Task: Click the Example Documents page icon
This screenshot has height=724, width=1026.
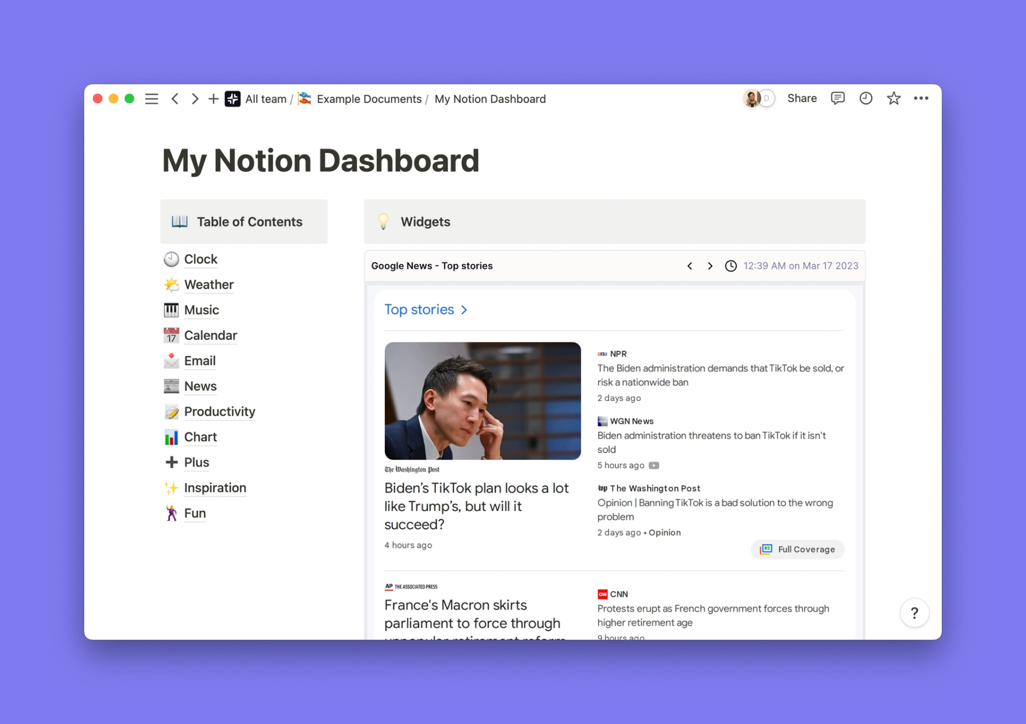Action: click(305, 98)
